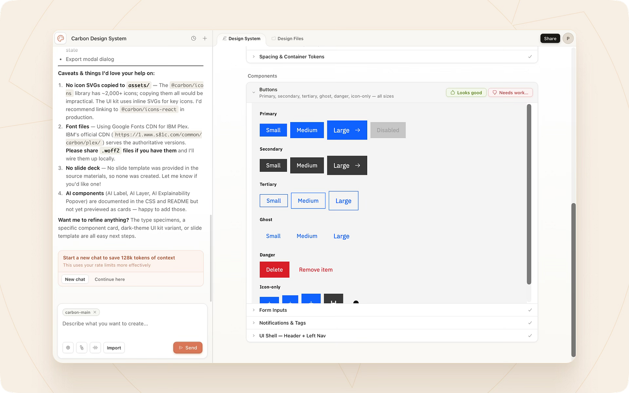Click checkmark on Form Inputs row
Screen dimensions: 629x393
[x=530, y=310]
